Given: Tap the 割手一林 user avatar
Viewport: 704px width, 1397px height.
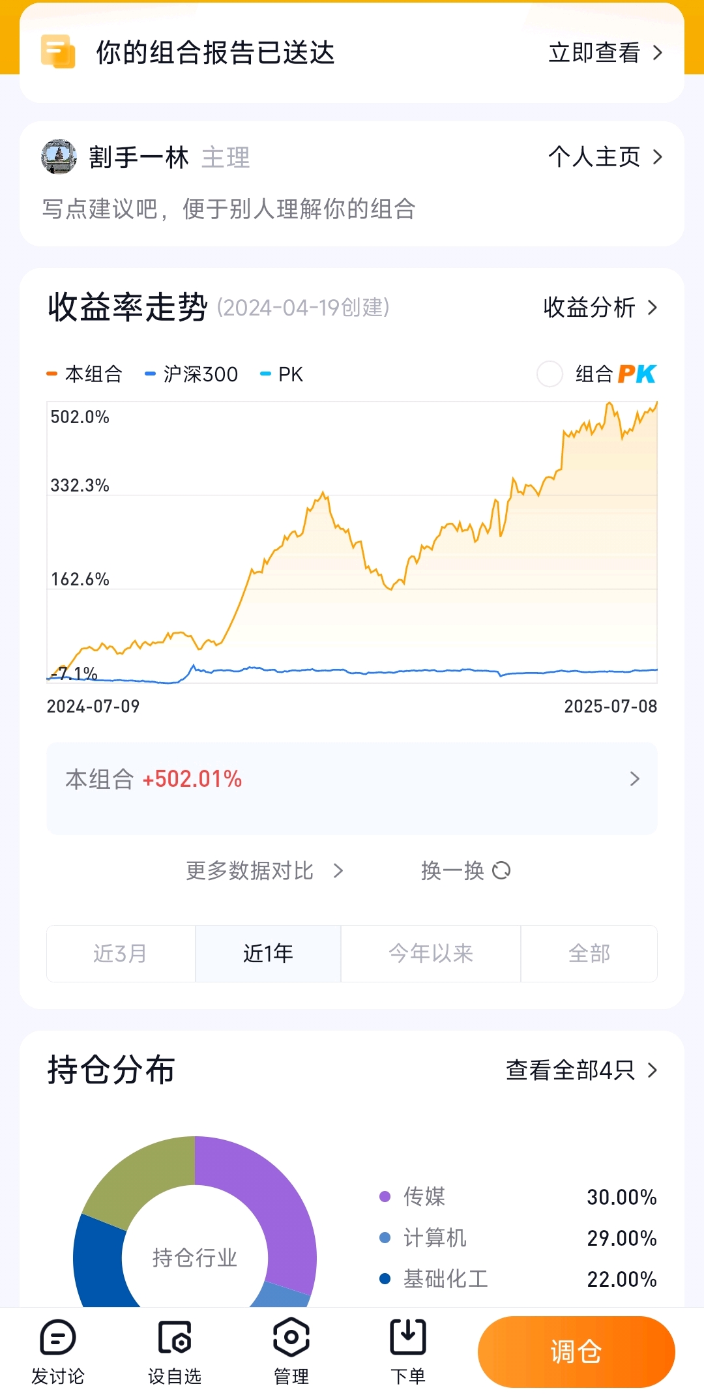Looking at the screenshot, I should pos(59,156).
